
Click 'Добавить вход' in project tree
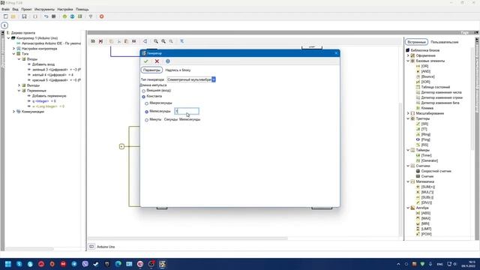click(43, 64)
